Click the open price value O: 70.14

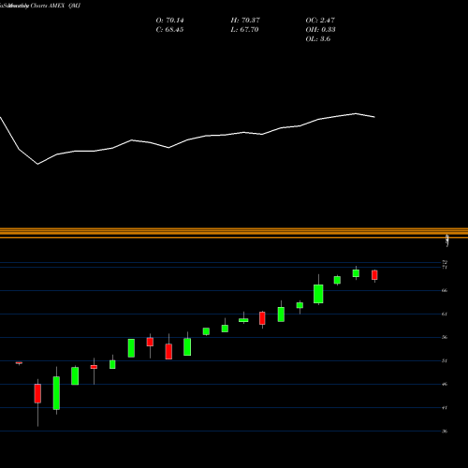[x=169, y=21]
